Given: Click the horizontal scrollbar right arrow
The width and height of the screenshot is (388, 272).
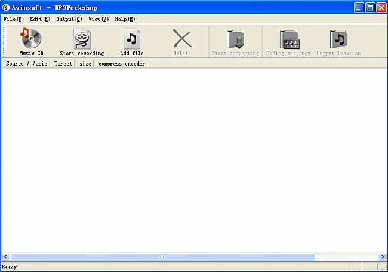Looking at the screenshot, I should click(382, 256).
